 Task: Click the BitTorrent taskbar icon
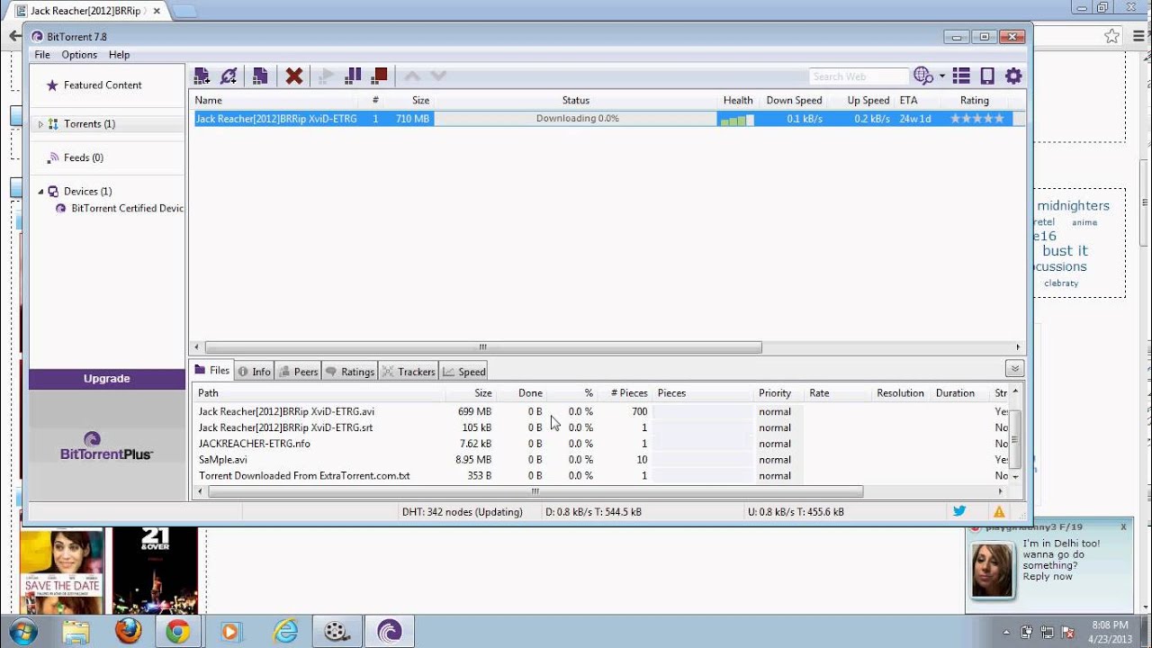coord(390,631)
